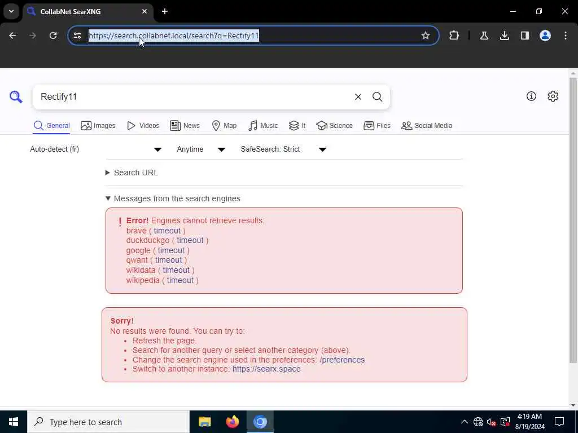Open Firefox from the taskbar
The image size is (578, 433).
(x=232, y=422)
